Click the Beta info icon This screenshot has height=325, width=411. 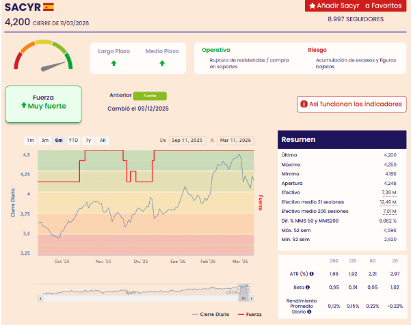(x=308, y=287)
